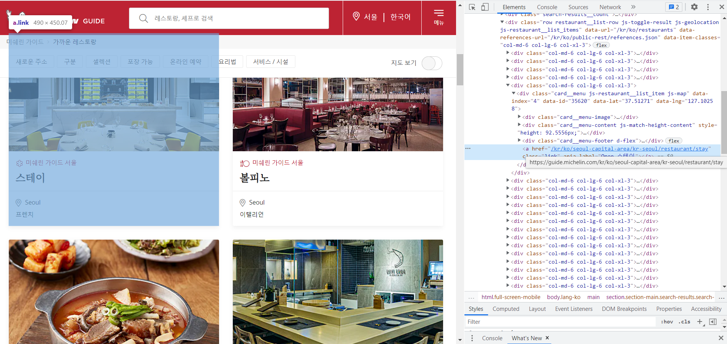Open the Properties tab
This screenshot has width=727, height=344.
click(669, 309)
